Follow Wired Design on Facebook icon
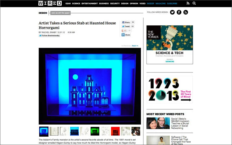The image size is (232, 145). [179, 12]
